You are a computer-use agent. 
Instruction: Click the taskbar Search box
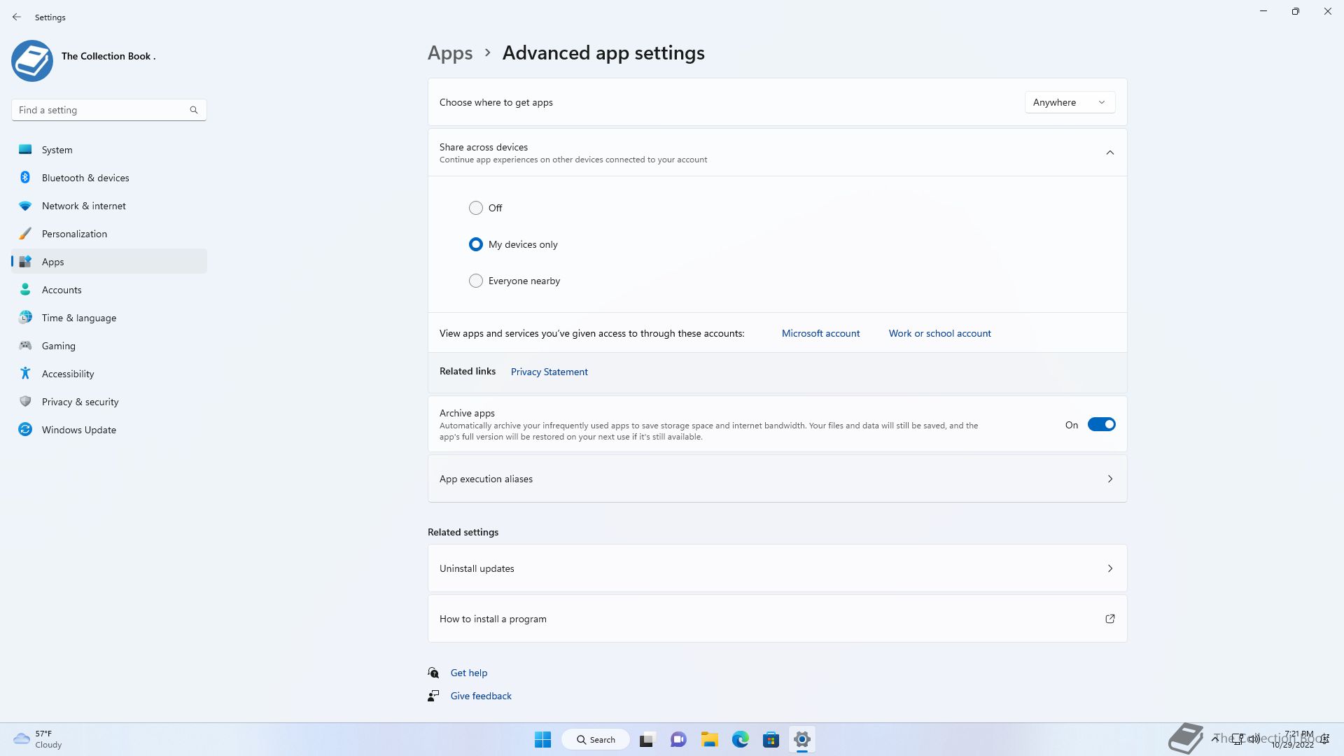coord(596,739)
